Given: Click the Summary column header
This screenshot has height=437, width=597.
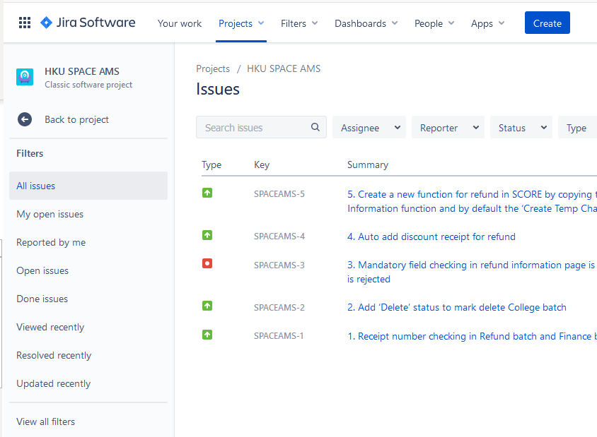Looking at the screenshot, I should 367,164.
